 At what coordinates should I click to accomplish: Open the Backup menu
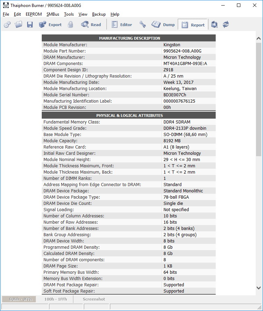point(99,14)
